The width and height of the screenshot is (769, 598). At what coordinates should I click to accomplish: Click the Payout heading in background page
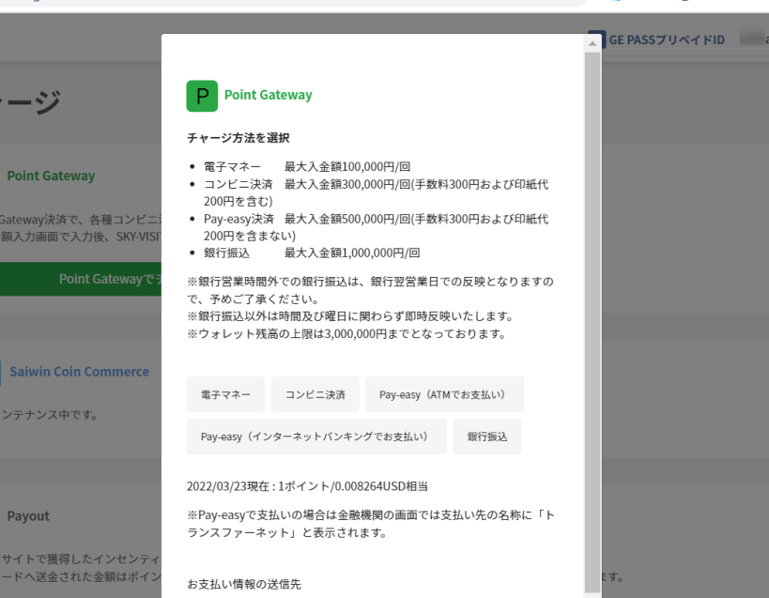point(28,516)
